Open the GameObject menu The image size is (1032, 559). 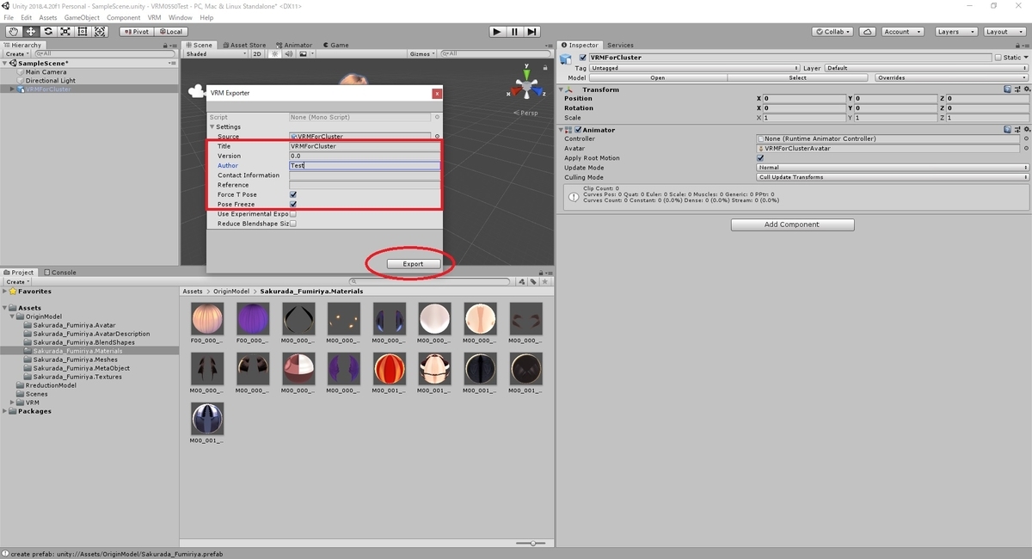[81, 17]
